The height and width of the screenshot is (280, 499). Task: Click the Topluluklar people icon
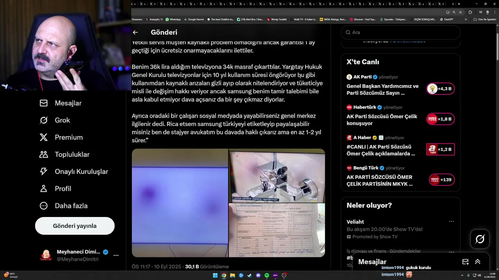(44, 154)
